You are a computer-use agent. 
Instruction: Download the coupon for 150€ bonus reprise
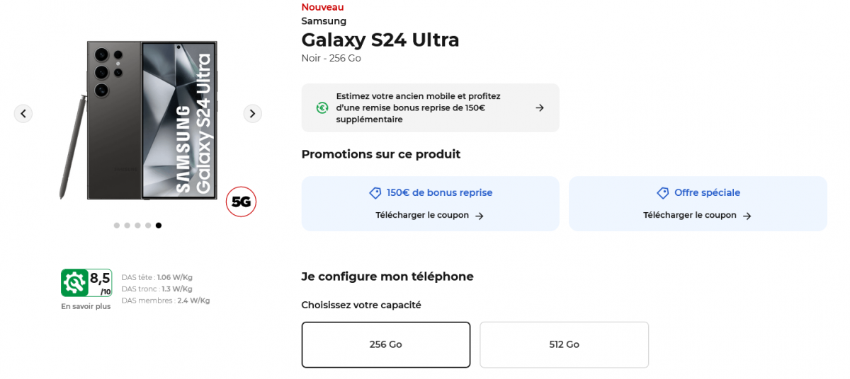point(429,216)
